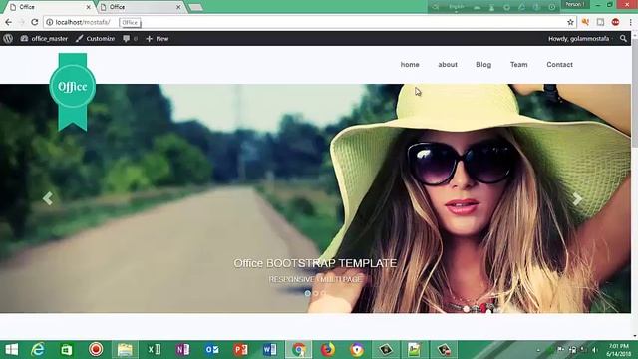Viewport: 638px width, 359px height.
Task: Open the about nav item
Action: (448, 64)
